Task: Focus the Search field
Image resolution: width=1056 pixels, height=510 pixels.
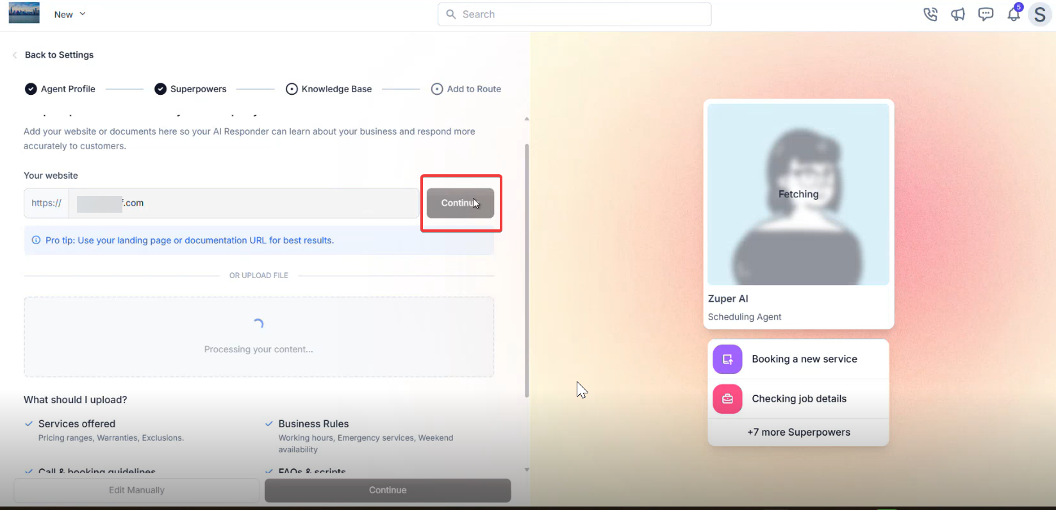Action: (574, 14)
